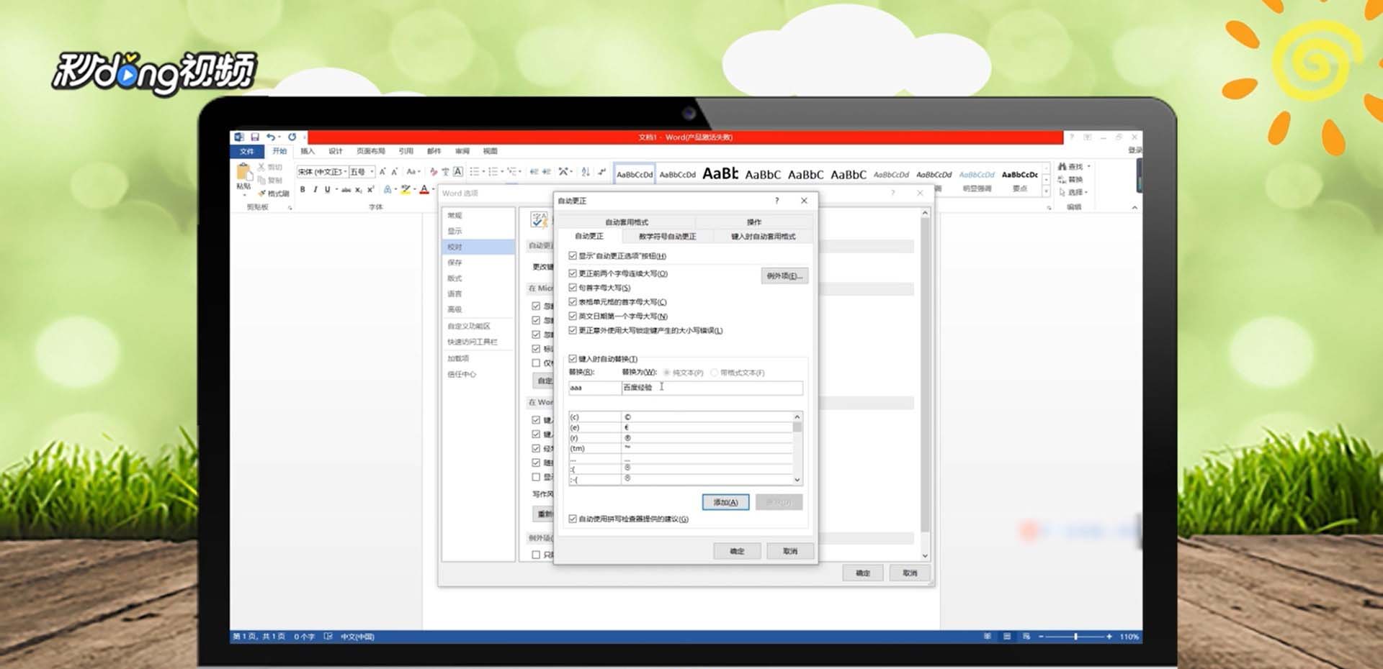Open the clipboard (剪贴板) pane launcher
The height and width of the screenshot is (669, 1383).
coord(290,208)
